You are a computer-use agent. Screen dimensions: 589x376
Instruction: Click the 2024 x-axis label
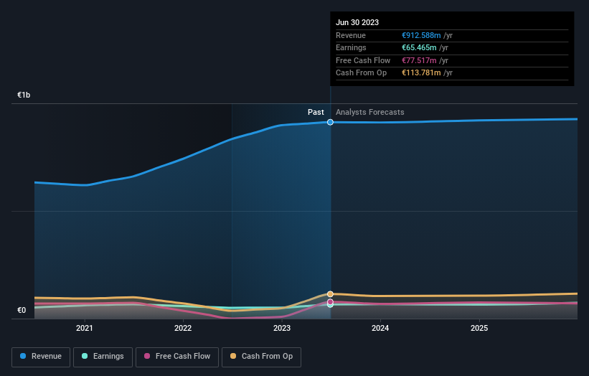click(x=380, y=329)
